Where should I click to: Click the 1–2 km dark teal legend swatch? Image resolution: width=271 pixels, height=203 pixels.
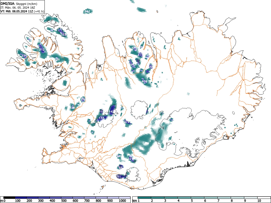pyautogui.click(x=144, y=198)
